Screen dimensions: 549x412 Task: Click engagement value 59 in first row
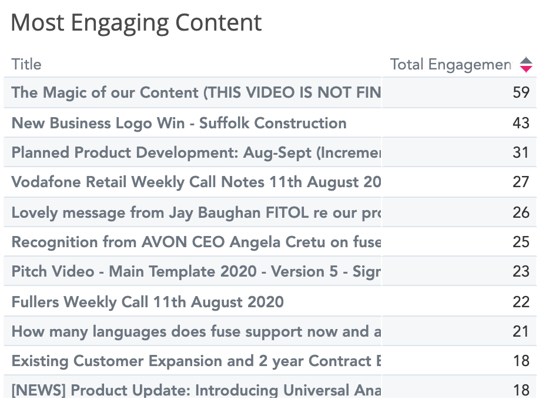(521, 92)
